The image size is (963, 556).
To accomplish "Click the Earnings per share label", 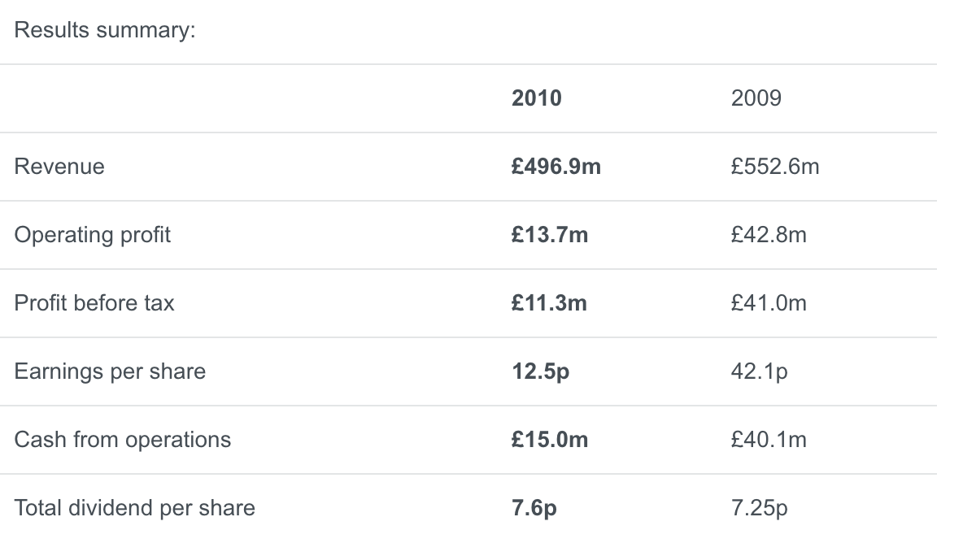I will coord(110,372).
